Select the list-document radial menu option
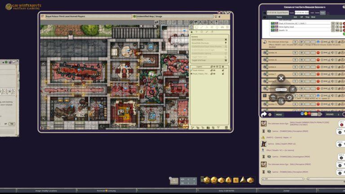 pyautogui.click(x=281, y=101)
